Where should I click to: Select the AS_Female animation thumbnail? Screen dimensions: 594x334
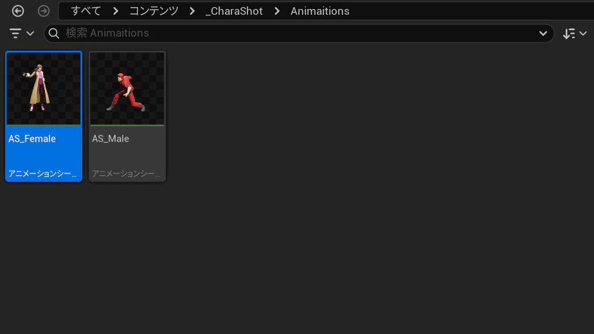click(44, 89)
